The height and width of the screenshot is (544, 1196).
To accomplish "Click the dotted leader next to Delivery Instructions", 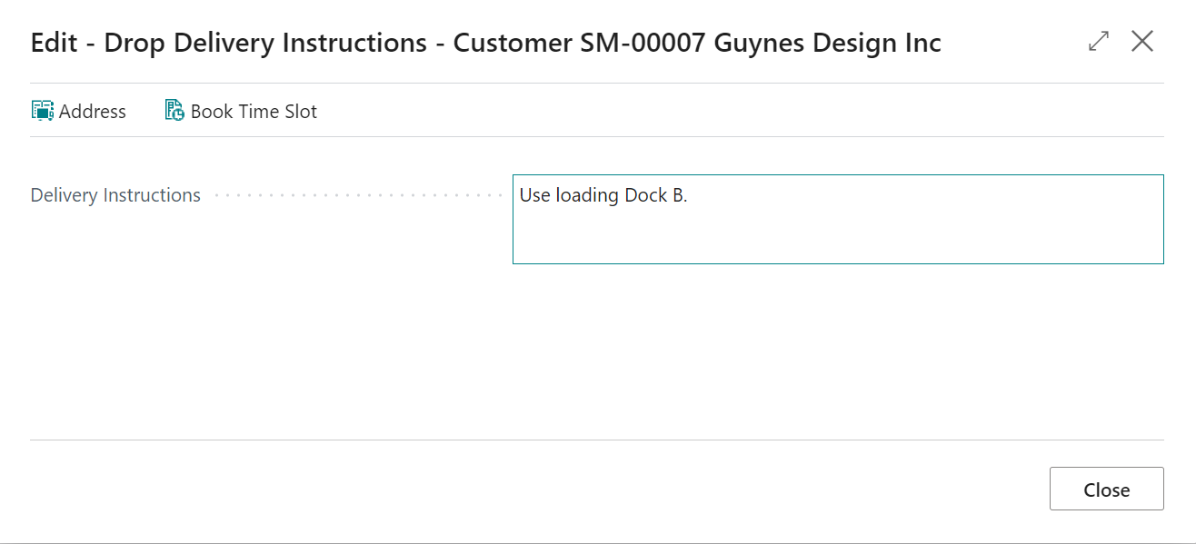I will pyautogui.click(x=358, y=195).
